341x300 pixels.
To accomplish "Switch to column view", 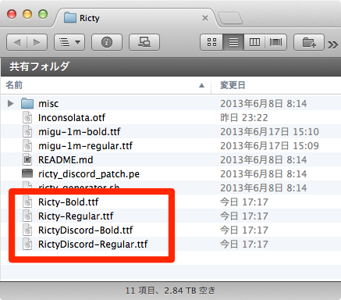I will (x=254, y=42).
